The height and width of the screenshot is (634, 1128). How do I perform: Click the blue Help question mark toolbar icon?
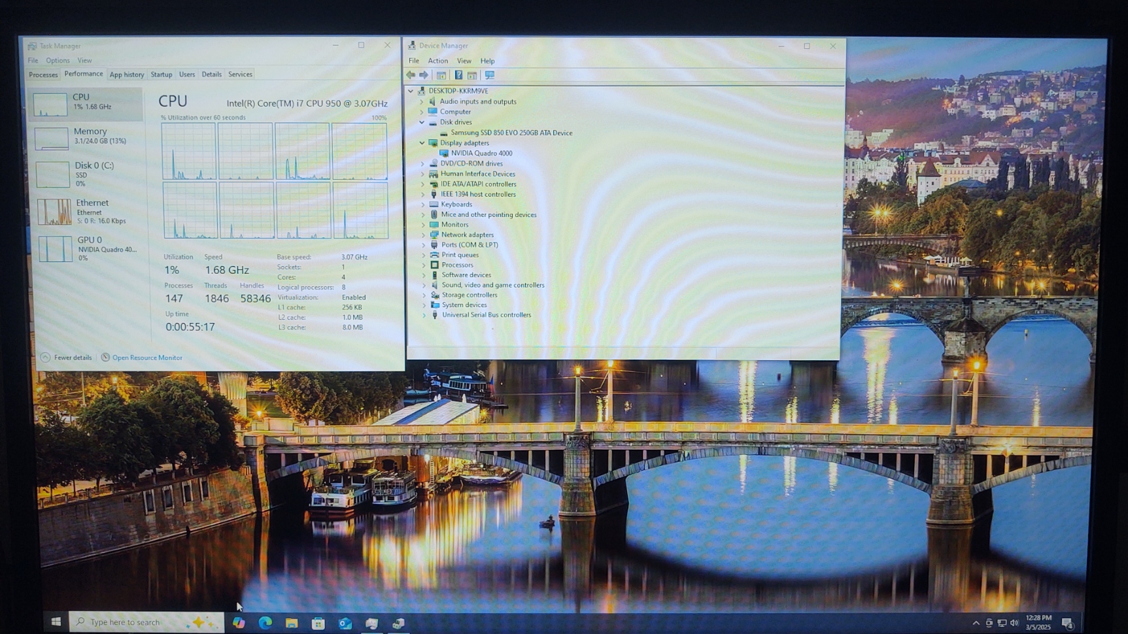[458, 75]
